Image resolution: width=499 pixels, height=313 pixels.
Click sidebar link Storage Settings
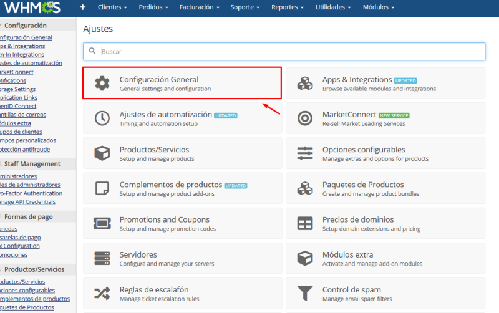click(x=18, y=89)
